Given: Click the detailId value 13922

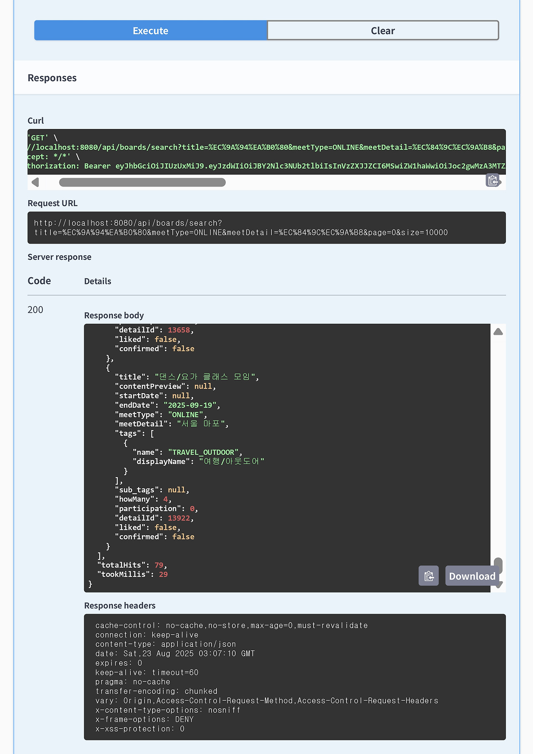Looking at the screenshot, I should click(179, 518).
